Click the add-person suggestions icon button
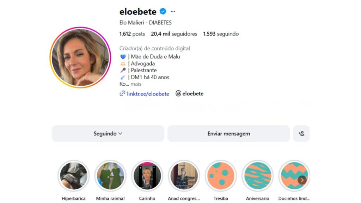The image size is (361, 203). [x=301, y=134]
